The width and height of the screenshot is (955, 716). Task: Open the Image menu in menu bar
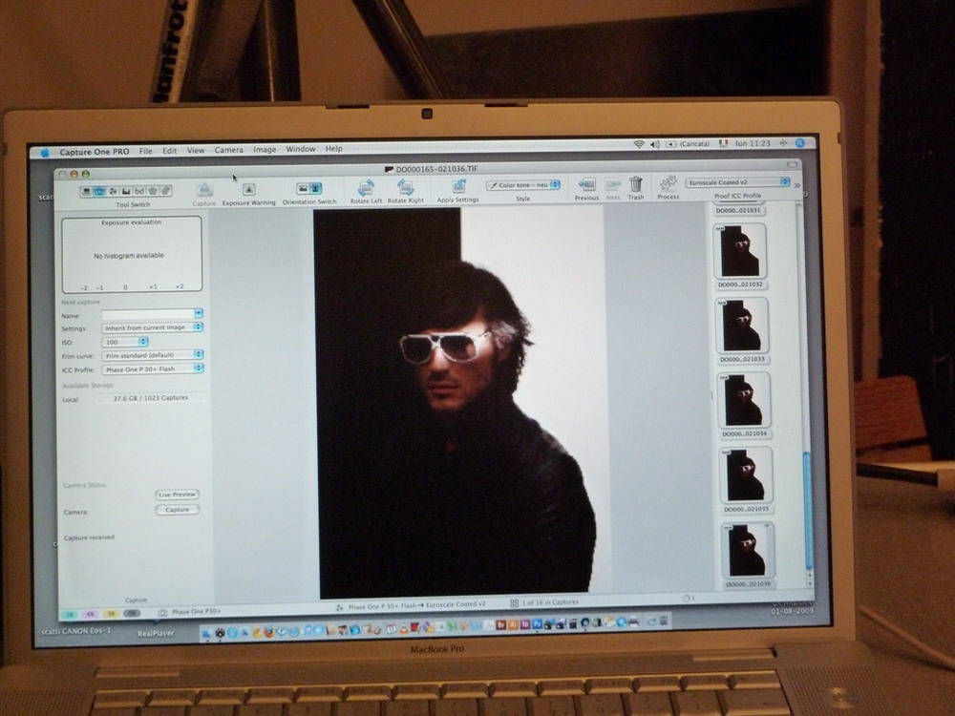265,150
